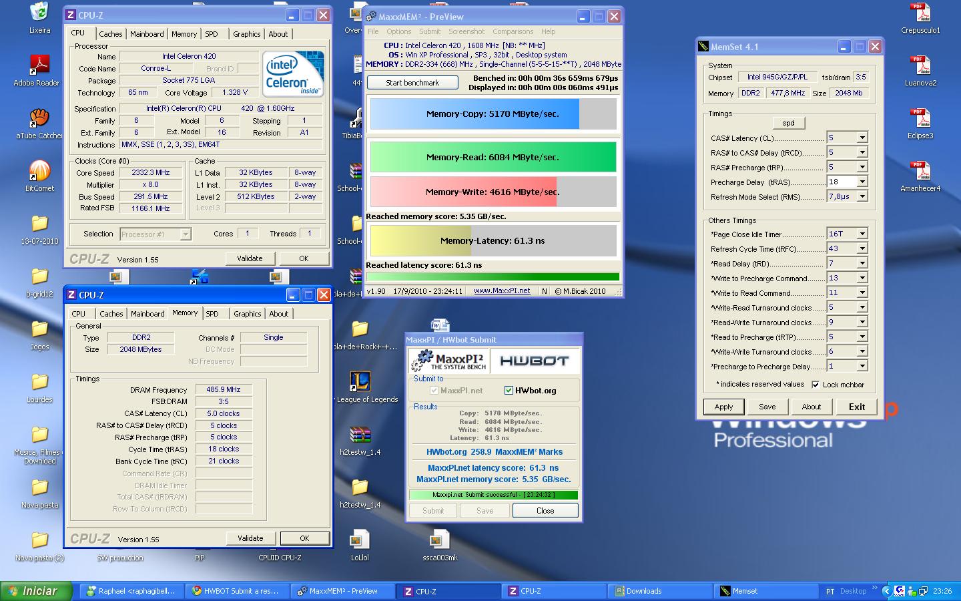Click Save button in MemSet
The image size is (961, 601).
(x=767, y=407)
